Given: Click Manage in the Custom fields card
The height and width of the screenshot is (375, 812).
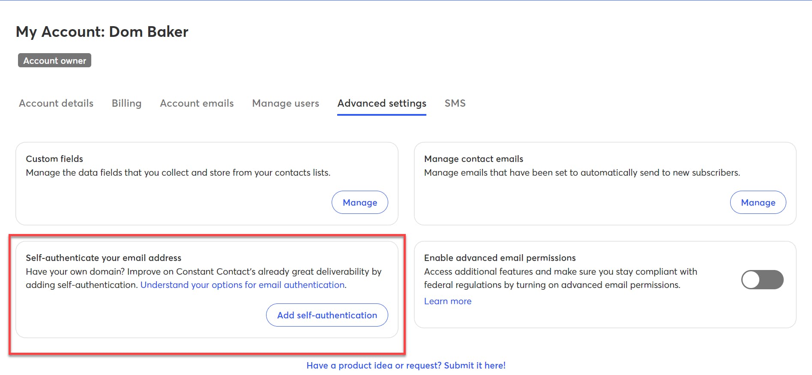Looking at the screenshot, I should point(360,202).
